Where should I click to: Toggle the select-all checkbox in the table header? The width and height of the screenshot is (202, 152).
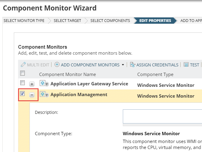(22, 73)
